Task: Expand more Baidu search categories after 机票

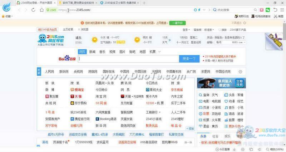Action: point(159,52)
